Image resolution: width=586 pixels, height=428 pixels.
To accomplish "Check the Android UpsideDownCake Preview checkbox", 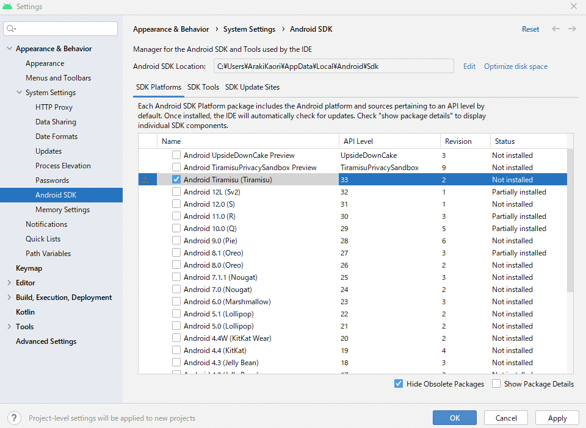I will [176, 155].
